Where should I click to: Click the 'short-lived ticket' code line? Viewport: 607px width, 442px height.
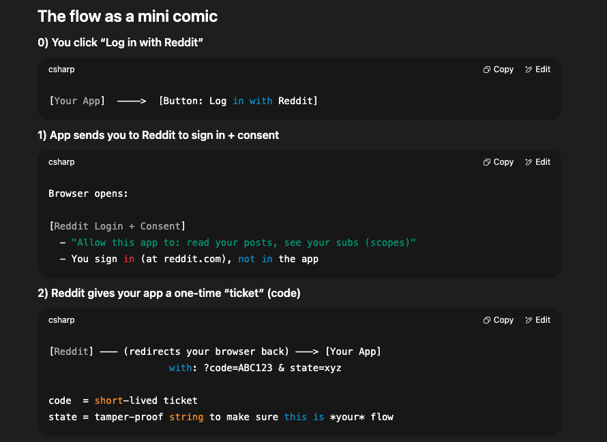[x=123, y=400]
